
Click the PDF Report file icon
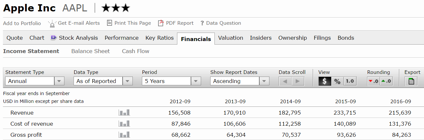point(160,23)
